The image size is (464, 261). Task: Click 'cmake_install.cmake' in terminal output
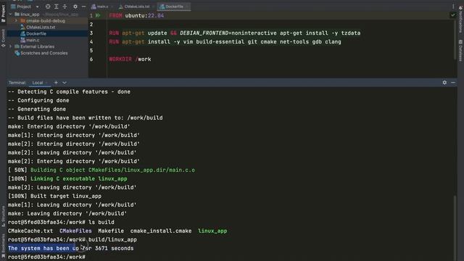[x=161, y=231]
